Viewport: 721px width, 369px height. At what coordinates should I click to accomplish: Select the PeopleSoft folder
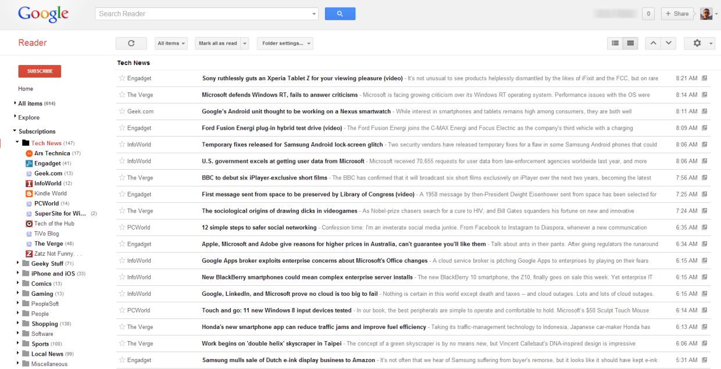tap(45, 304)
